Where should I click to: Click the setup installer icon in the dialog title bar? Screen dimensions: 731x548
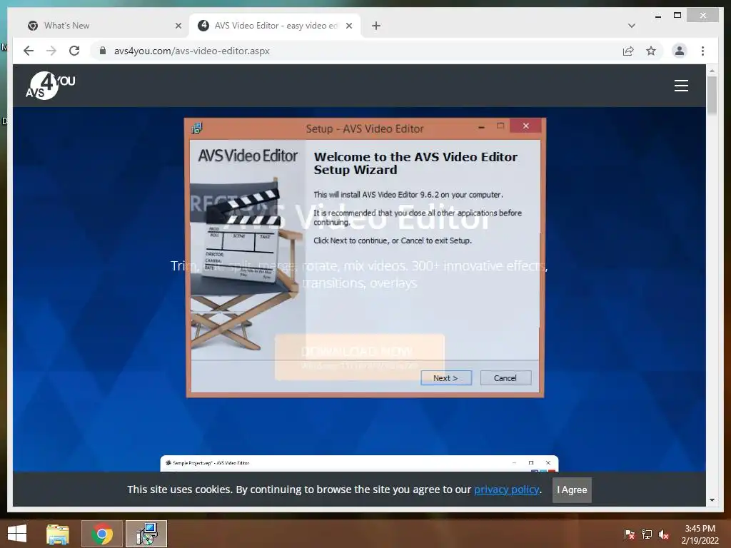[x=197, y=128]
